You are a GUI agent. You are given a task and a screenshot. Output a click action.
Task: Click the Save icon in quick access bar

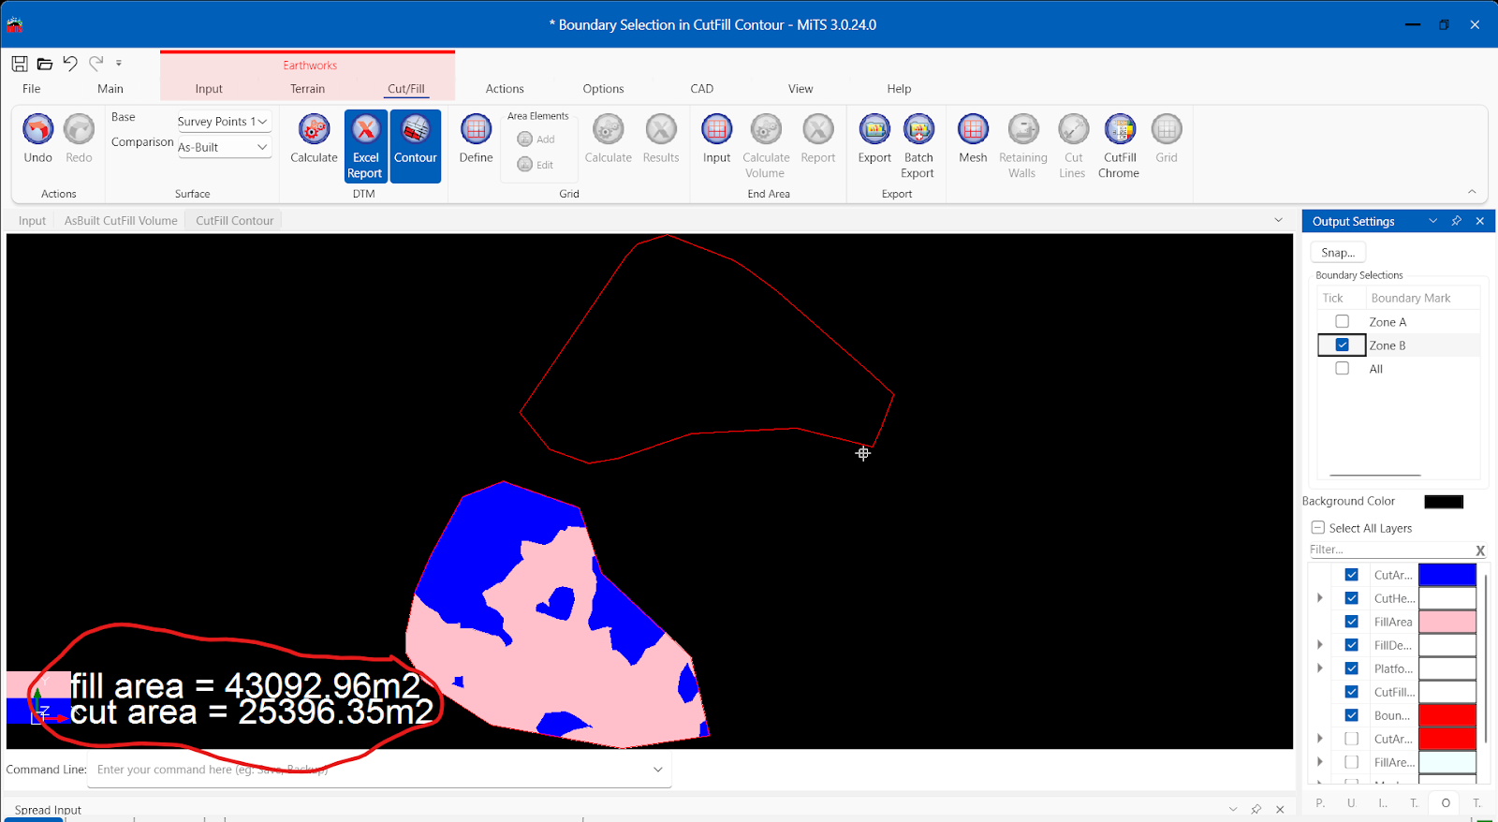(20, 64)
